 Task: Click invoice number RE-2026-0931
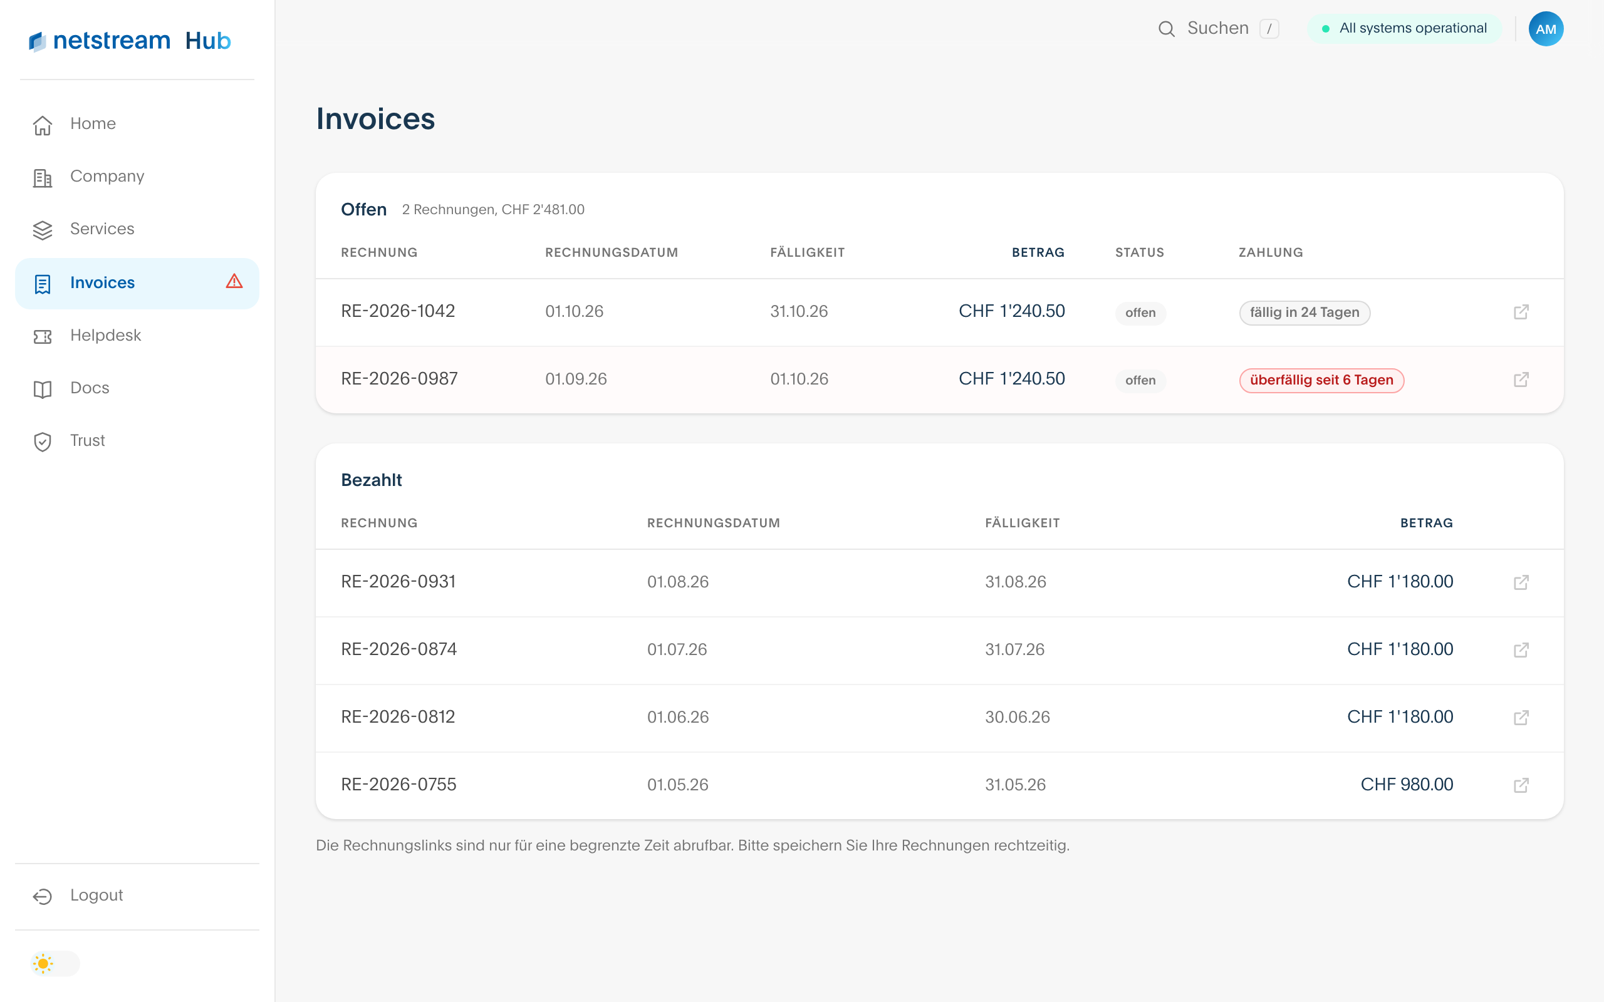pos(398,582)
